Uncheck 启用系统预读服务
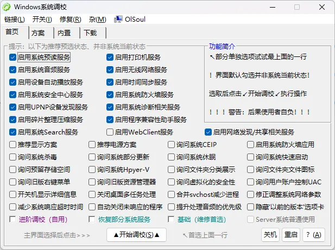 (13, 57)
